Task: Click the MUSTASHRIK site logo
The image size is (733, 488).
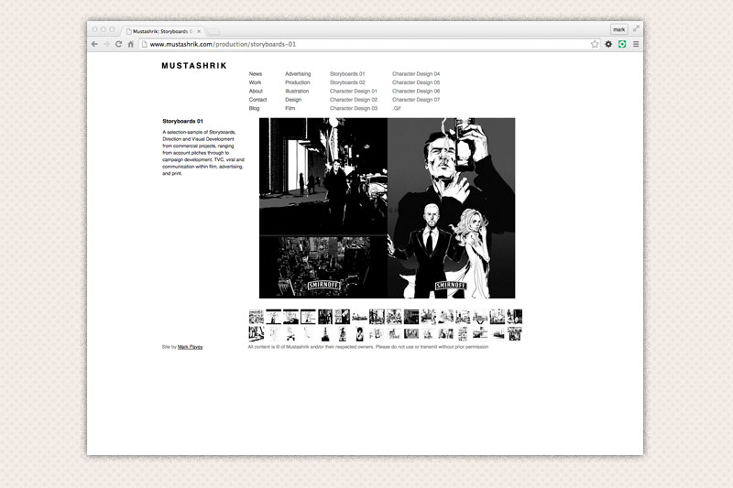Action: (193, 66)
